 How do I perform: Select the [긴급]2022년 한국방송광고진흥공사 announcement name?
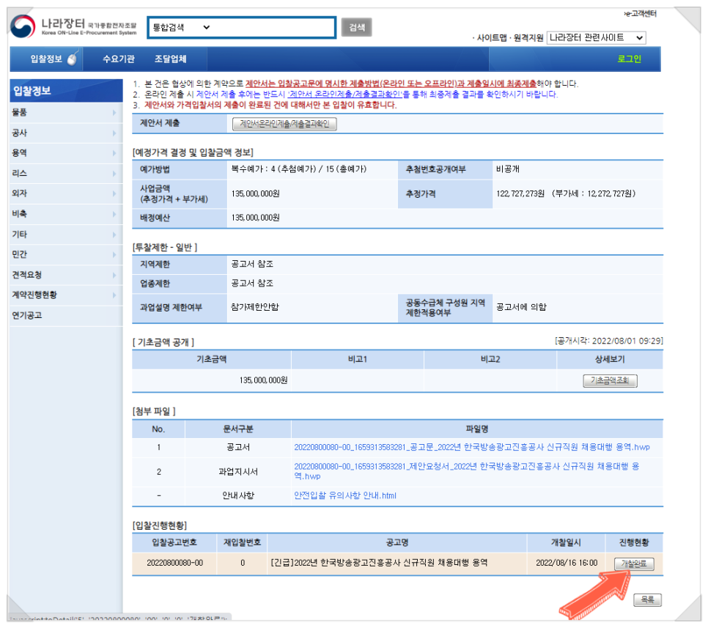coord(379,563)
